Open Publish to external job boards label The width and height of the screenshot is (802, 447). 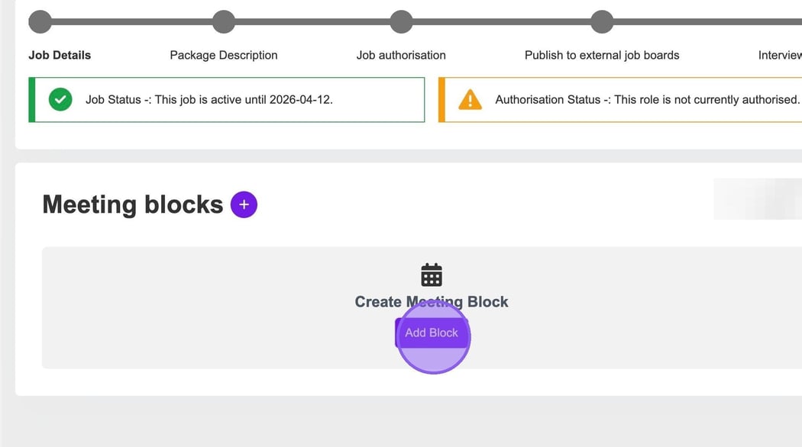pyautogui.click(x=602, y=55)
